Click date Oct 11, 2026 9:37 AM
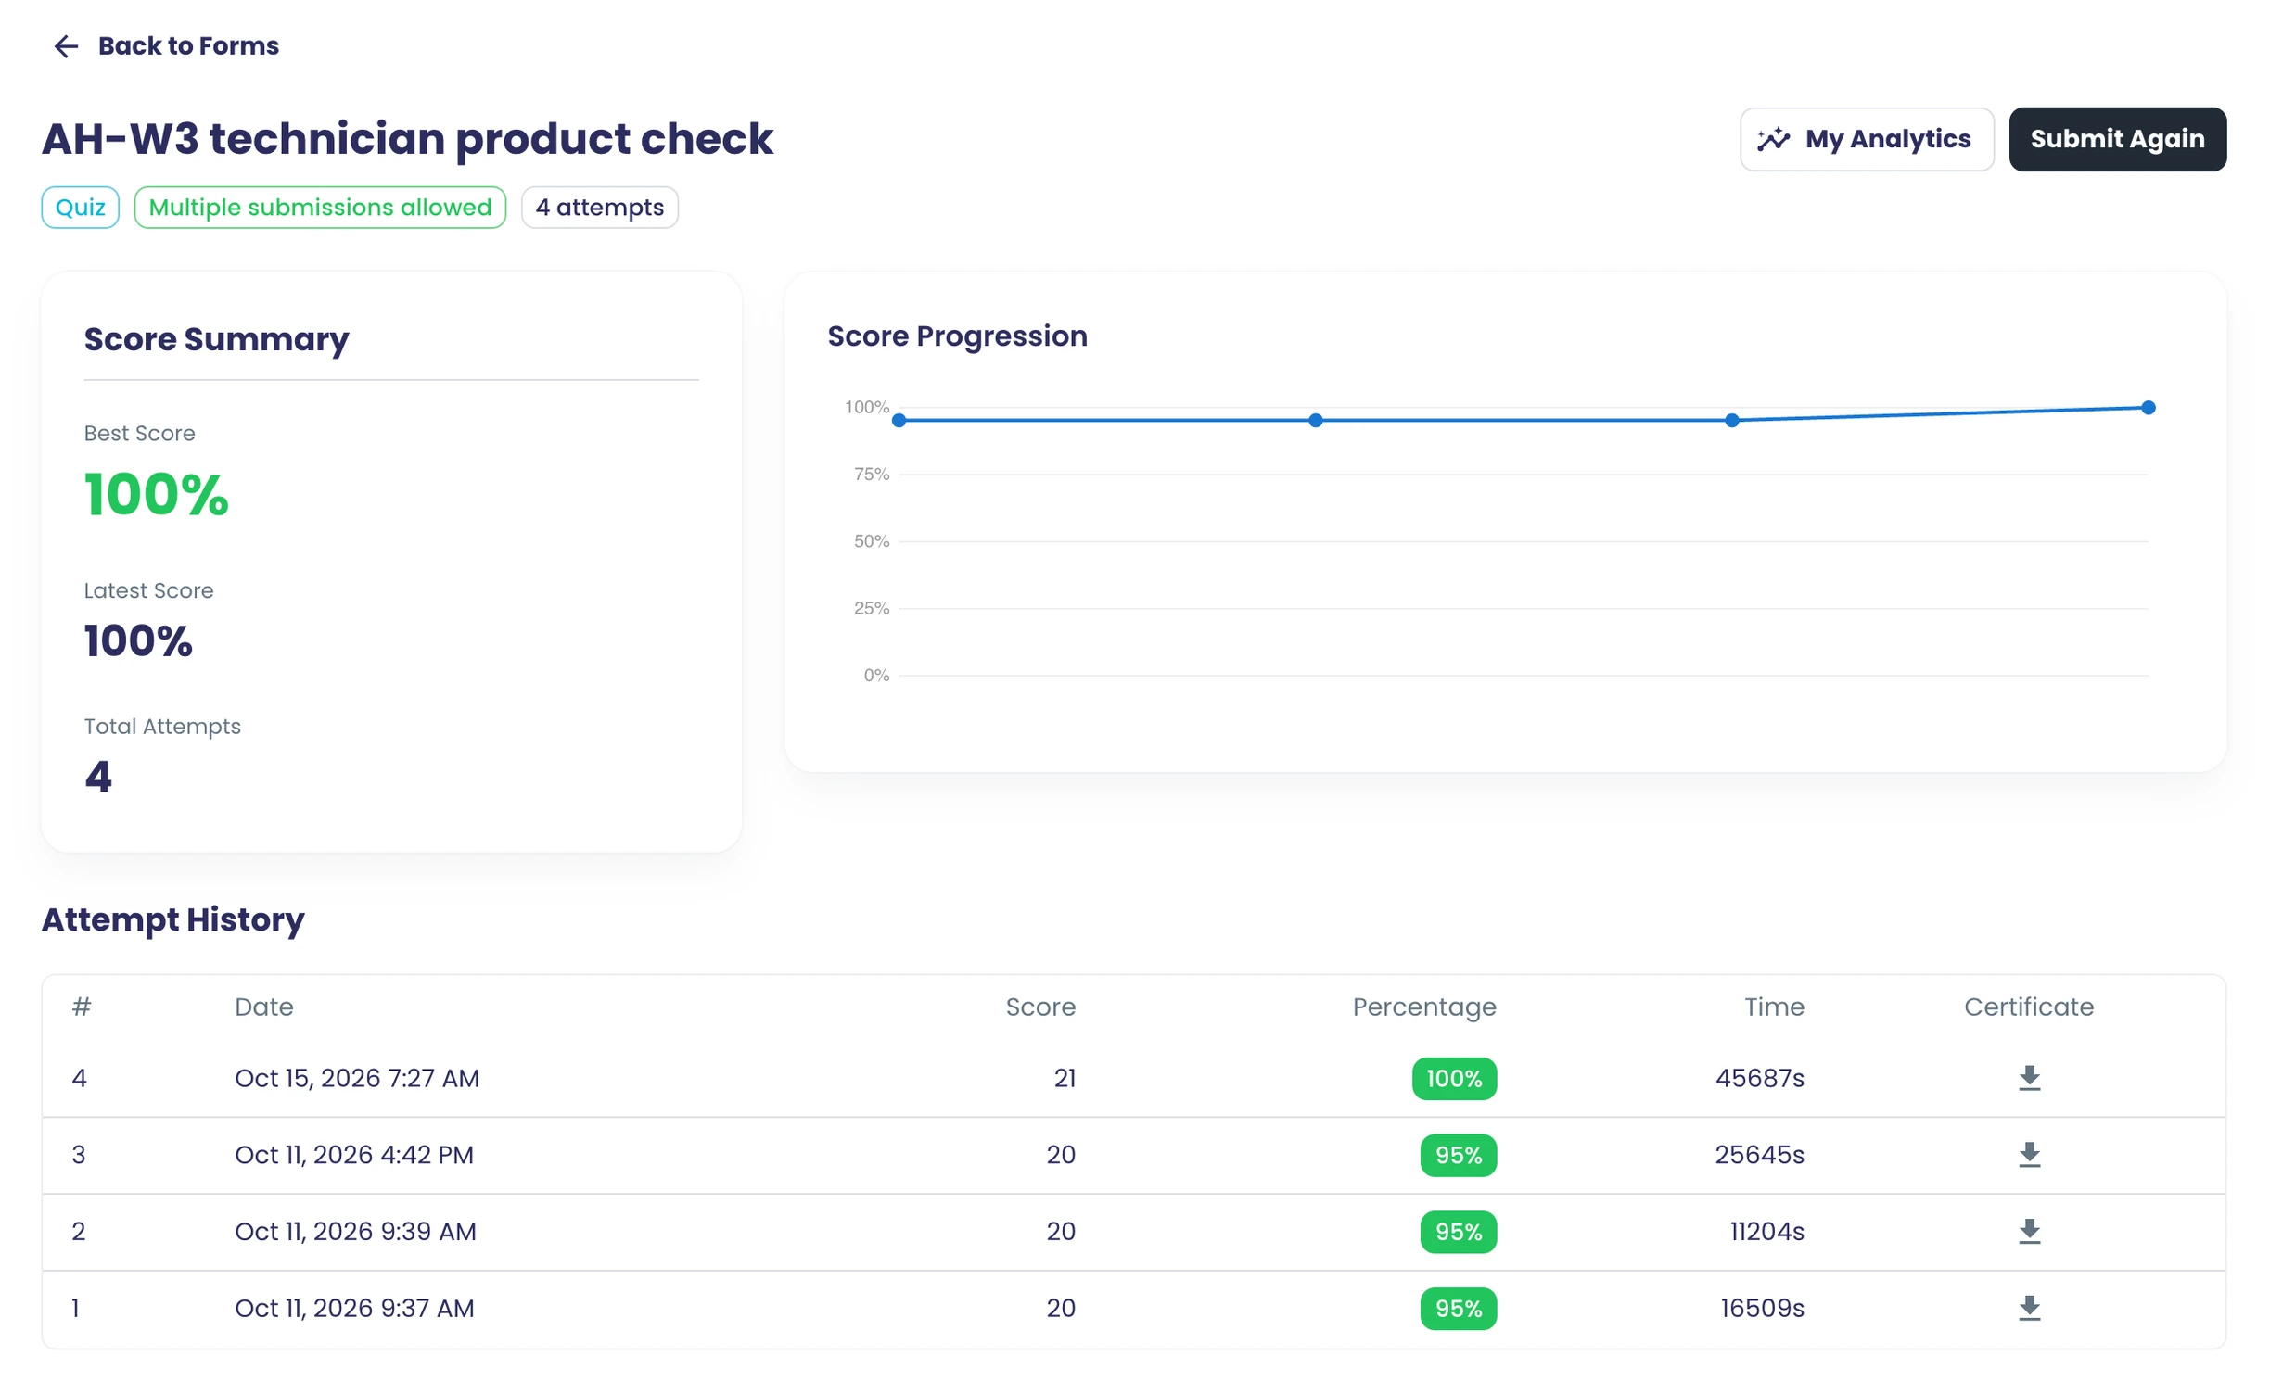Image resolution: width=2270 pixels, height=1381 pixels. coord(354,1309)
